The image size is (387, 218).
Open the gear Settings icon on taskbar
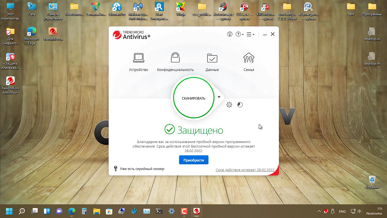coord(172,211)
